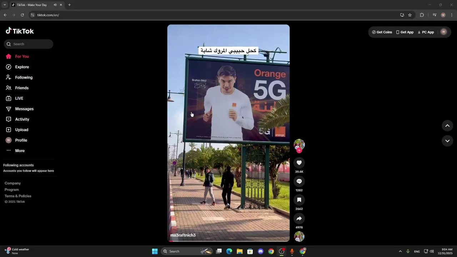Click the address bar showing tiktok.com/en/

click(x=214, y=15)
